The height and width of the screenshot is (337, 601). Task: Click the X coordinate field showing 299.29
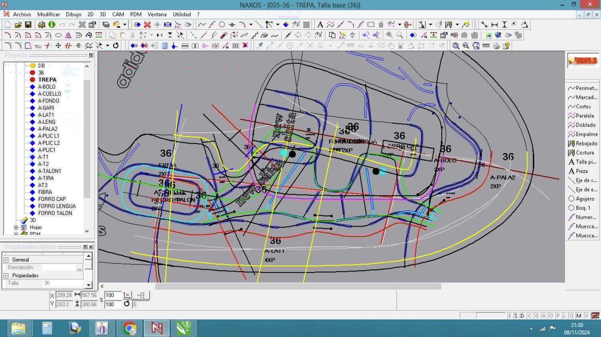(64, 295)
